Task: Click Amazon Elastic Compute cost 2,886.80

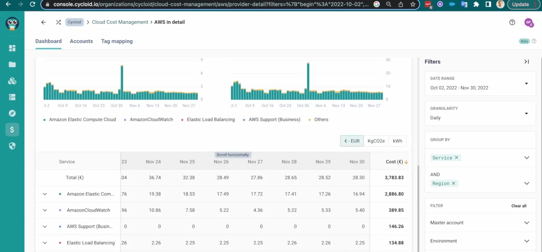Action: tap(394, 194)
